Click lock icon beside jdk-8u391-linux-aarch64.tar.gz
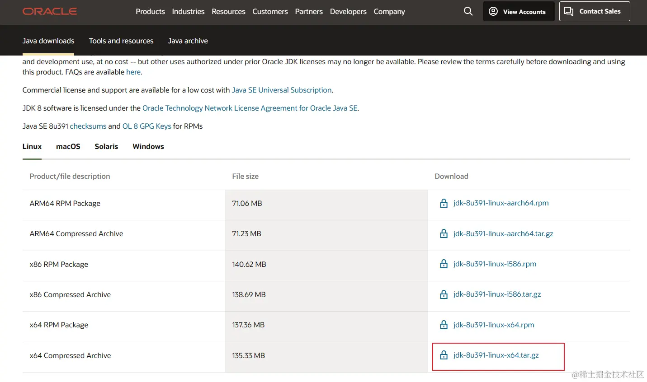The width and height of the screenshot is (647, 382). pos(444,233)
